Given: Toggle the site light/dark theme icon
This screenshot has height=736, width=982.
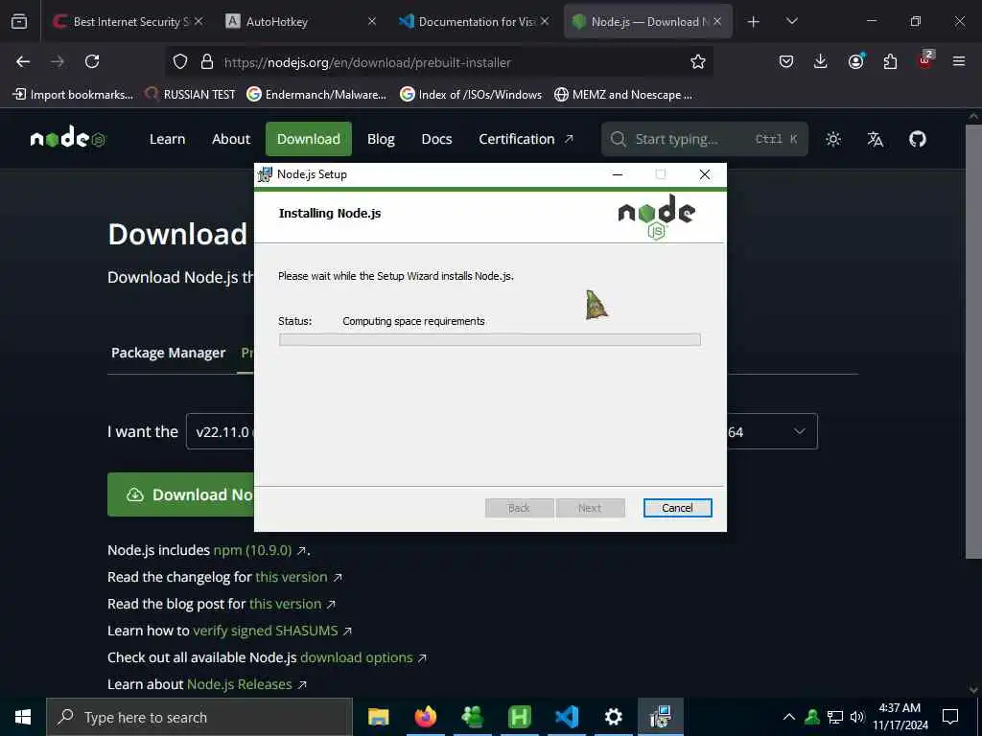Looking at the screenshot, I should point(833,139).
